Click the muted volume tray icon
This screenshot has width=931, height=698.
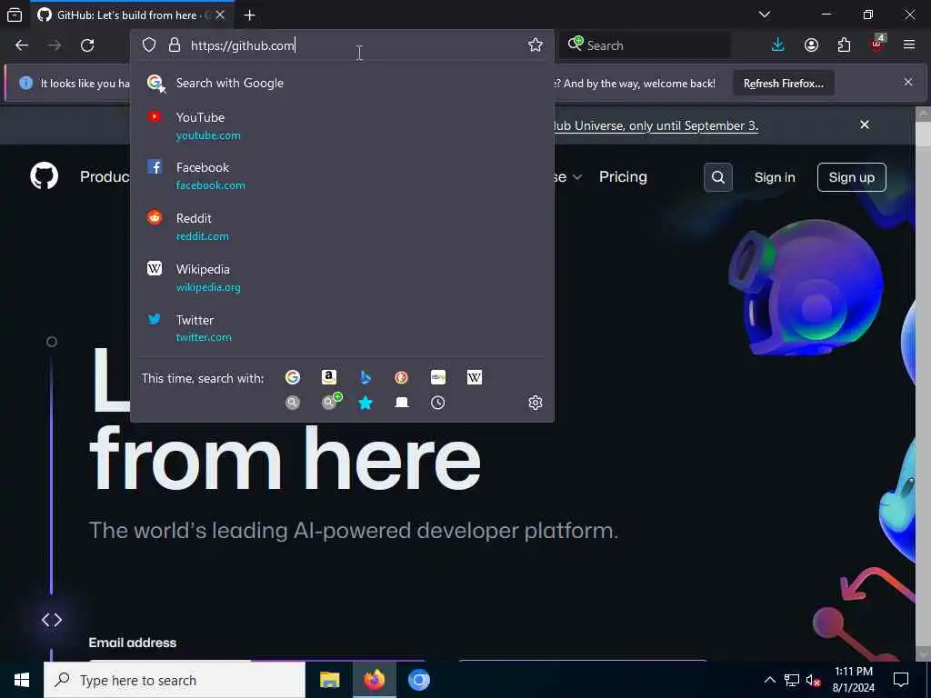tap(814, 680)
